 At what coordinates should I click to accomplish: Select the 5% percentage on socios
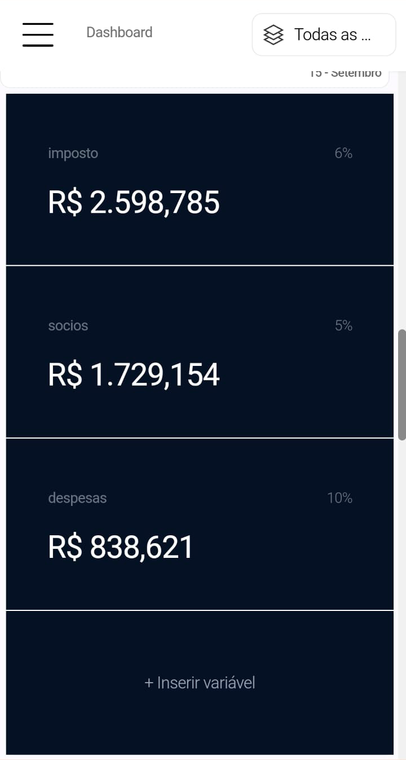click(x=343, y=326)
